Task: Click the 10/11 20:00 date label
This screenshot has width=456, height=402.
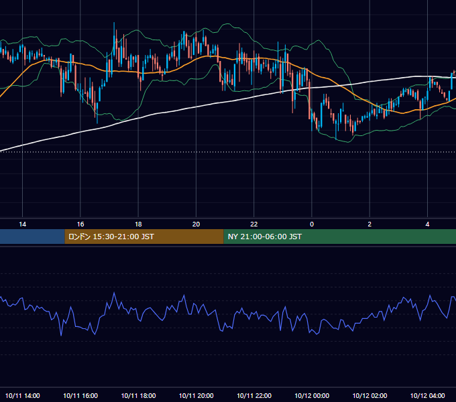Action: [196, 395]
